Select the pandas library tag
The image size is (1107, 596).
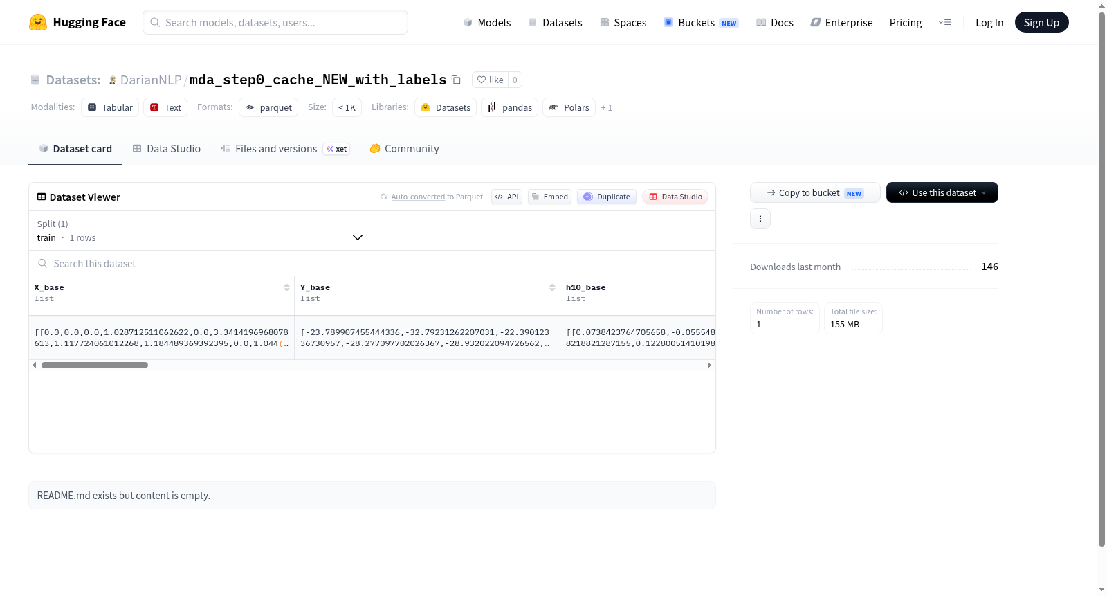click(x=510, y=107)
